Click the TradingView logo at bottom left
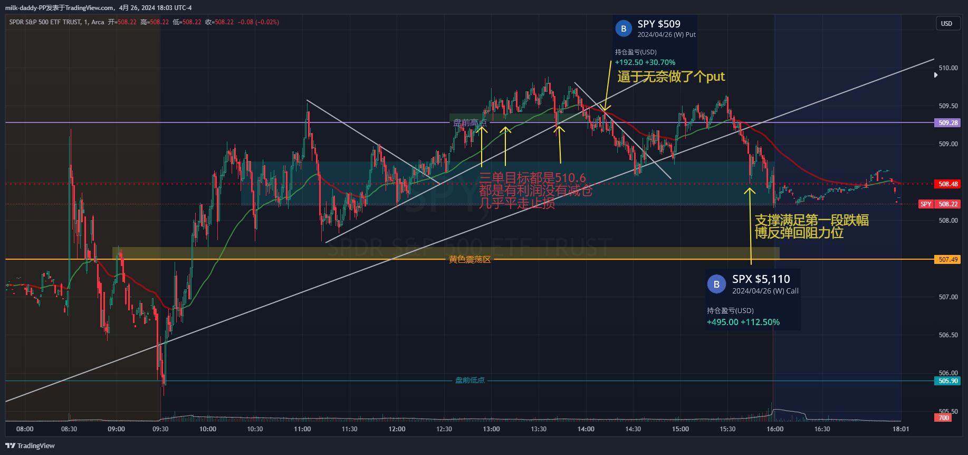 coord(30,445)
